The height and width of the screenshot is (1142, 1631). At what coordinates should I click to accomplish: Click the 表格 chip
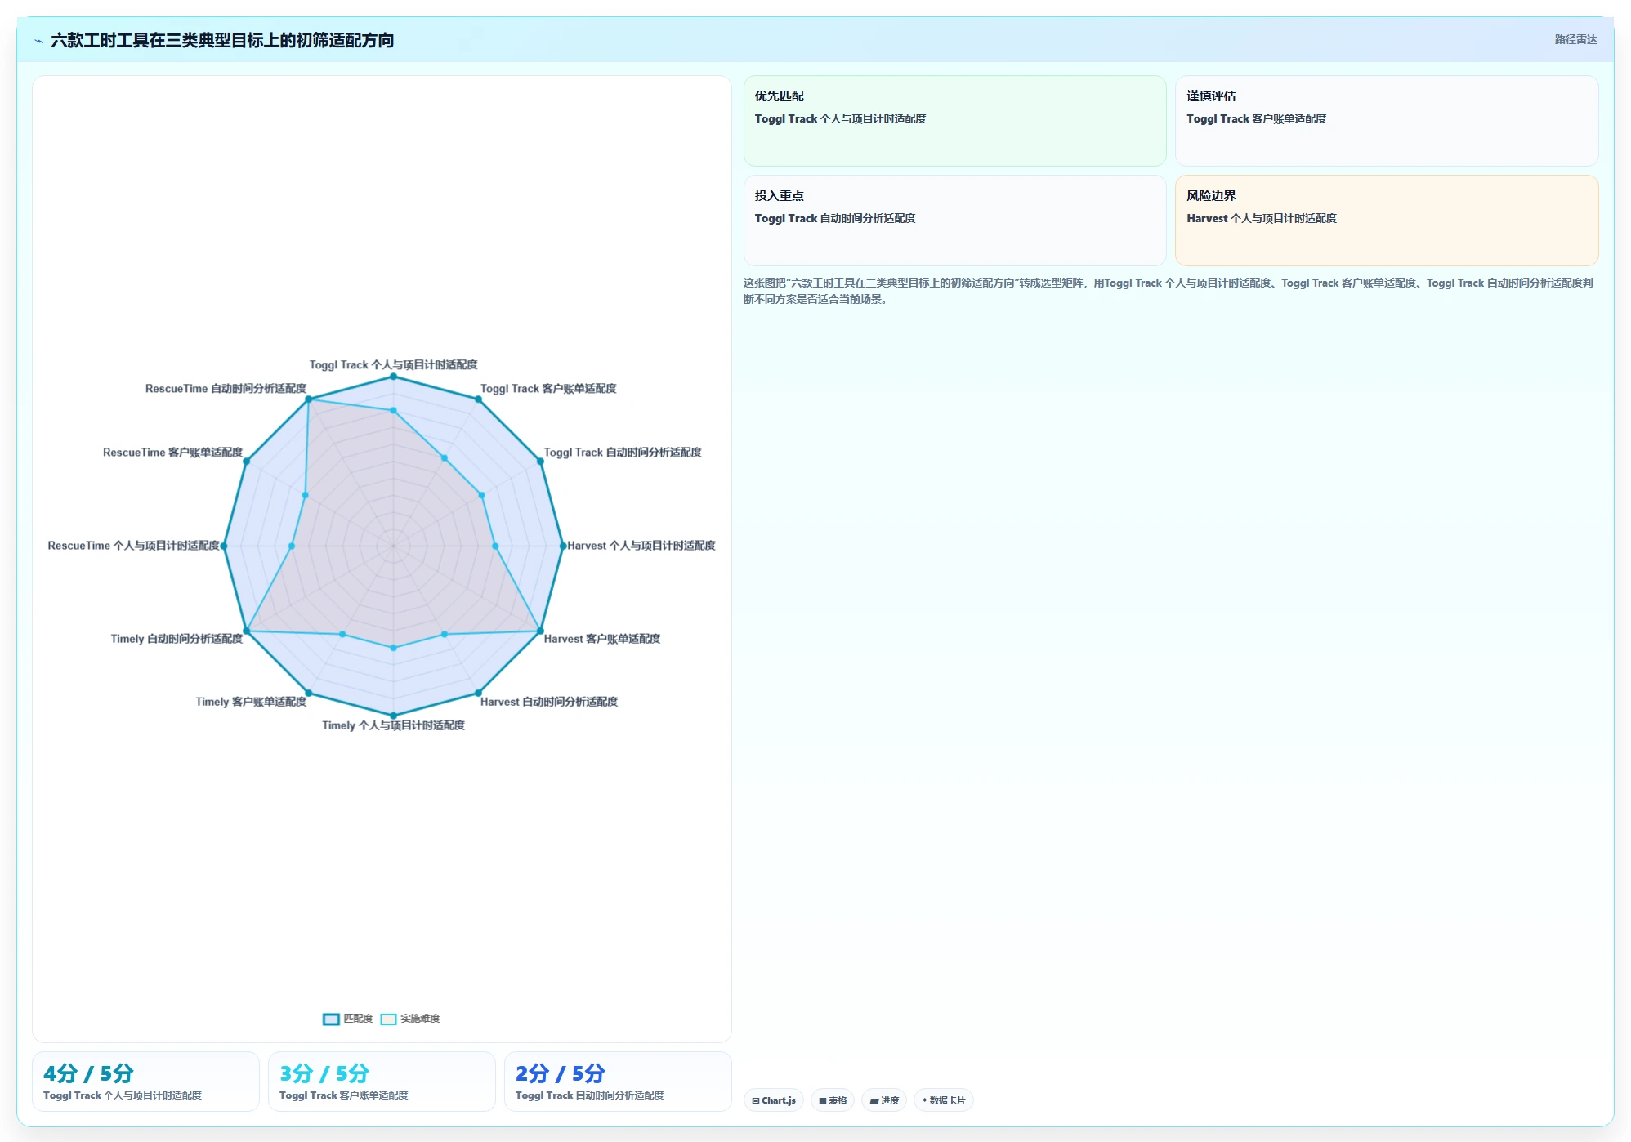pyautogui.click(x=833, y=1100)
